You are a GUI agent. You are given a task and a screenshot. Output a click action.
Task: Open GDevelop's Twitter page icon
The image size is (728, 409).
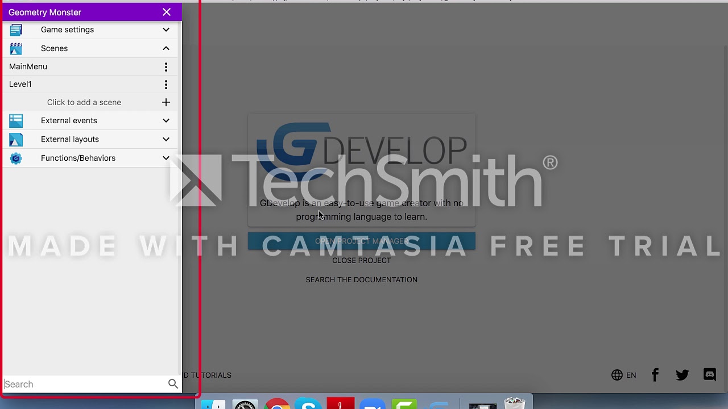pos(682,375)
